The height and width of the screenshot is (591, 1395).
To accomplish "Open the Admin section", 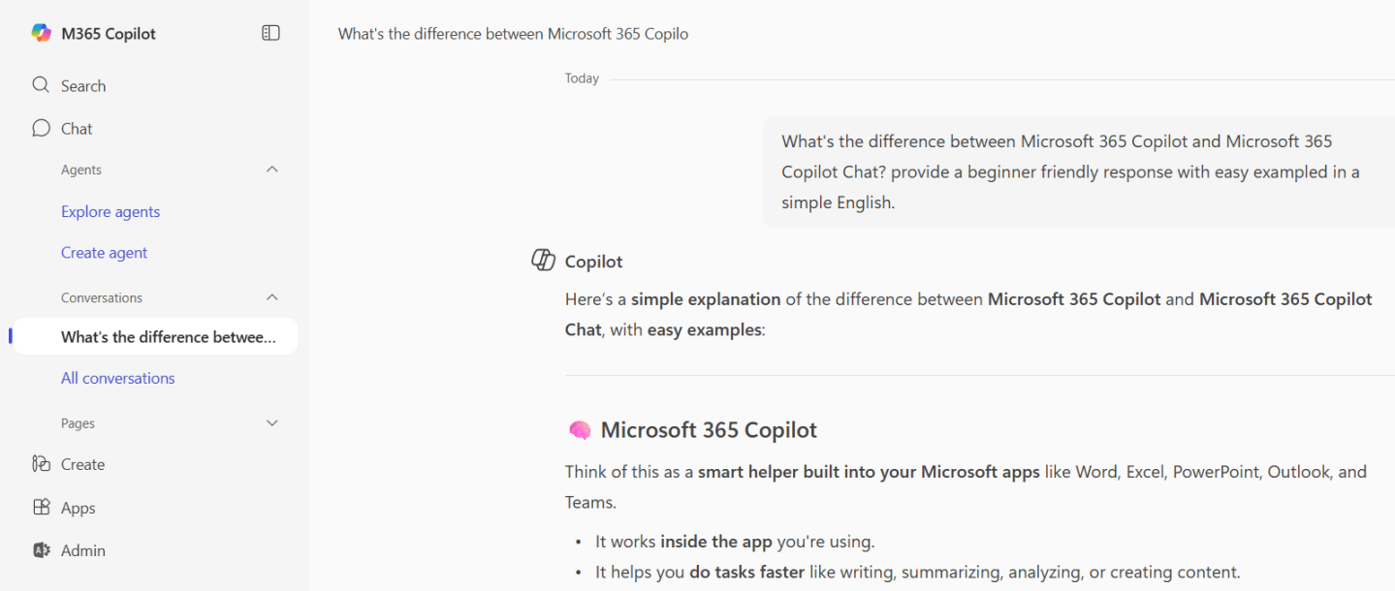I will (x=81, y=549).
